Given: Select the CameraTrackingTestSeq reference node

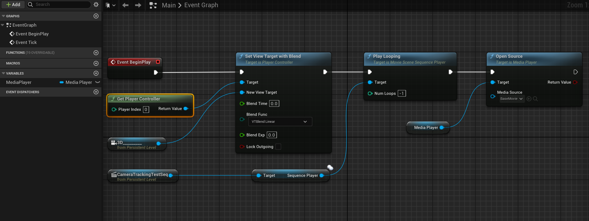Looking at the screenshot, I should (142, 176).
